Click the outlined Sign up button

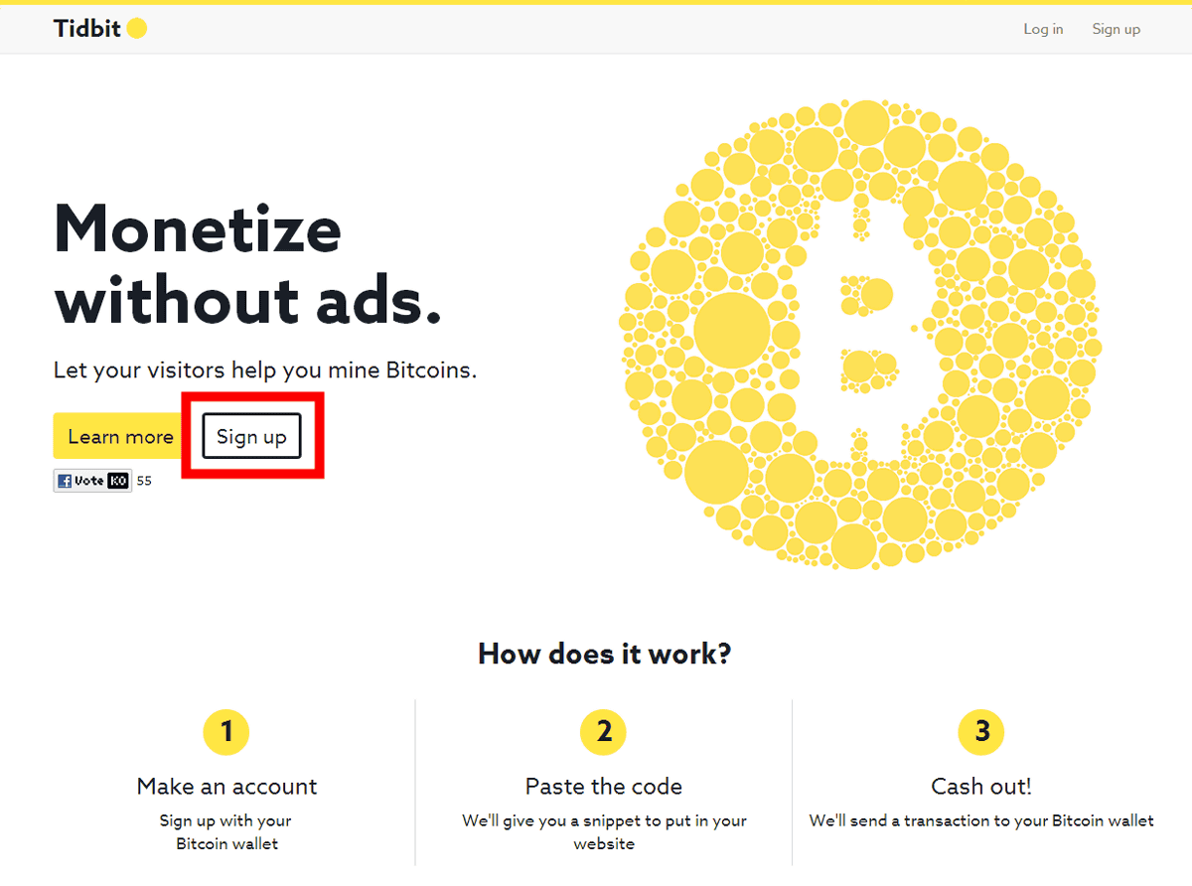click(251, 436)
